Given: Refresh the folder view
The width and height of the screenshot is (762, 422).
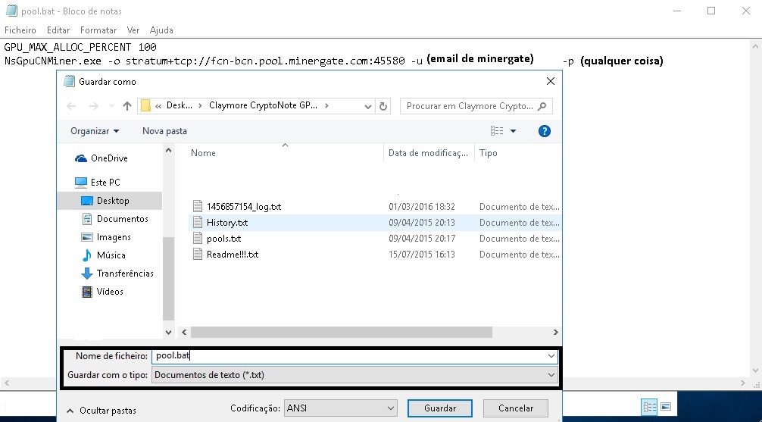Looking at the screenshot, I should pos(383,106).
